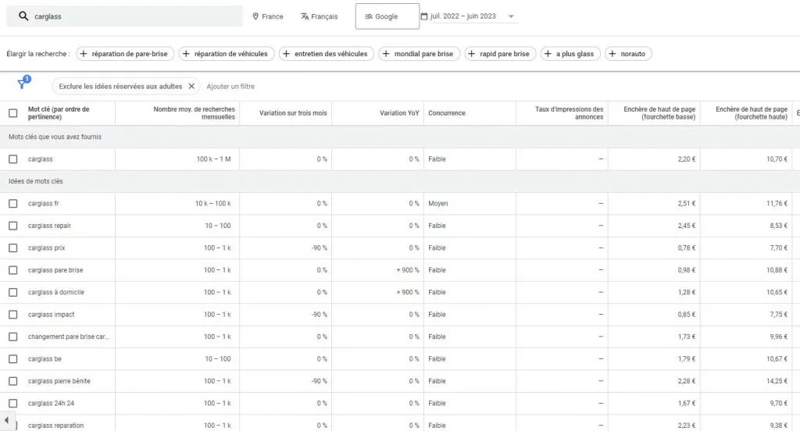The height and width of the screenshot is (431, 800).
Task: Click the calendar icon beside date range
Action: [424, 16]
